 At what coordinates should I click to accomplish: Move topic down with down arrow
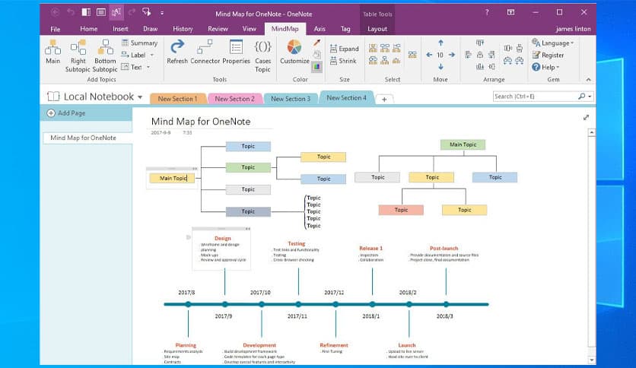point(440,66)
